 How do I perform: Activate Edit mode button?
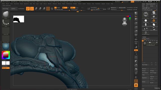(28, 9)
